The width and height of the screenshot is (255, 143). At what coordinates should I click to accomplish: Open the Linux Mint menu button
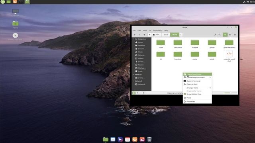click(3, 2)
